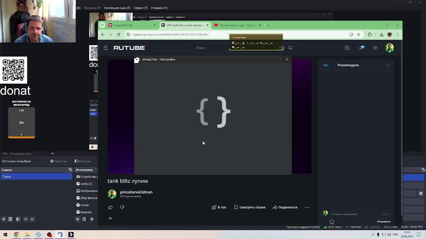Image resolution: width=426 pixels, height=239 pixels.
Task: Click the Поделиться share button
Action: pos(285,207)
